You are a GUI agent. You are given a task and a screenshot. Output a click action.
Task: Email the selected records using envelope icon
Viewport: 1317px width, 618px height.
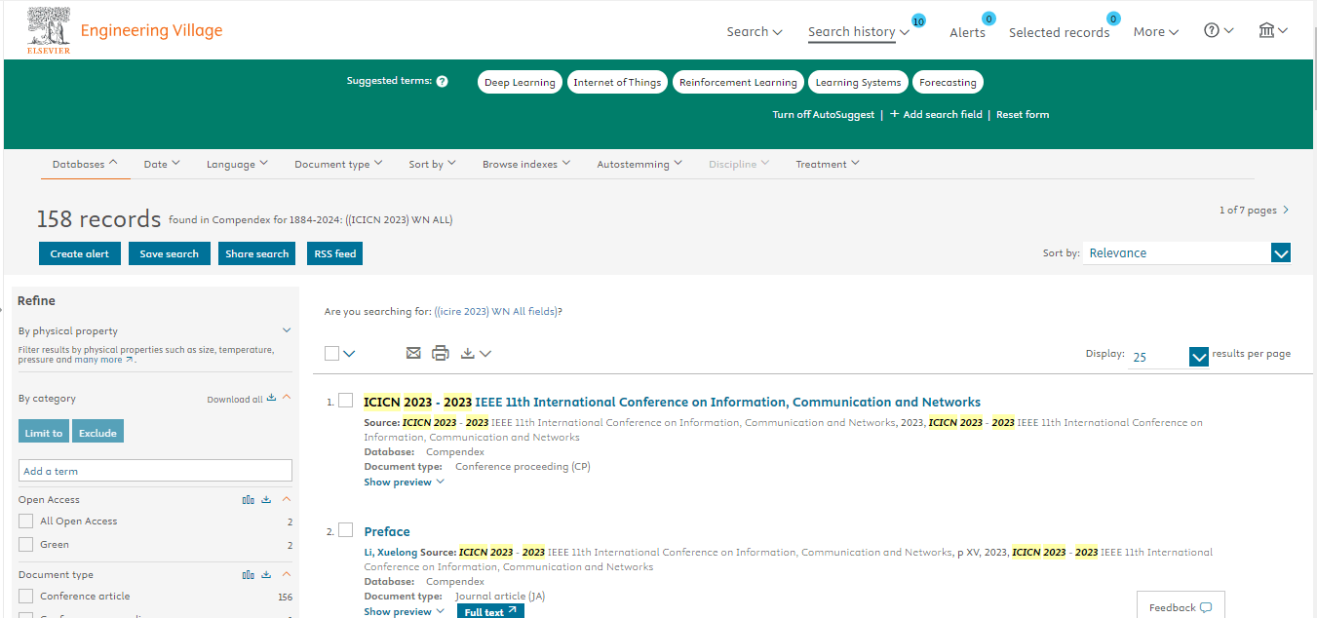(x=413, y=353)
